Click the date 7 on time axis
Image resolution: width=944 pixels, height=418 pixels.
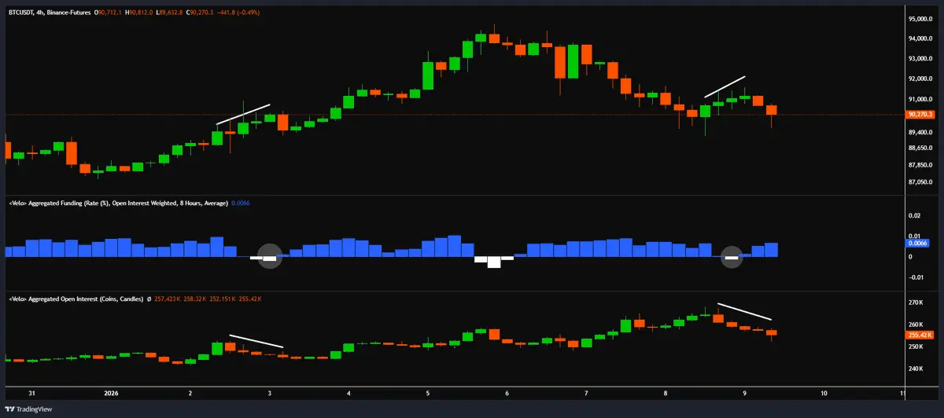[x=587, y=392]
